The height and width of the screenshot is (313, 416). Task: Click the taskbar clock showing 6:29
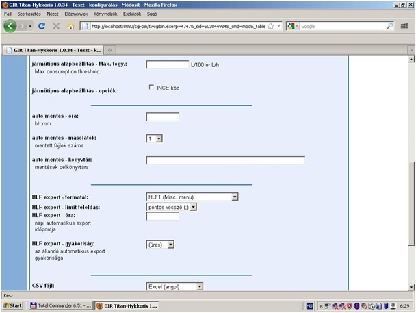point(404,306)
